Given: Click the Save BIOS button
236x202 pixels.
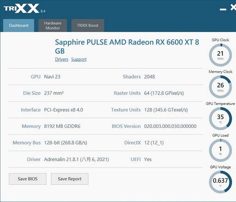Looking at the screenshot, I should (27, 179).
